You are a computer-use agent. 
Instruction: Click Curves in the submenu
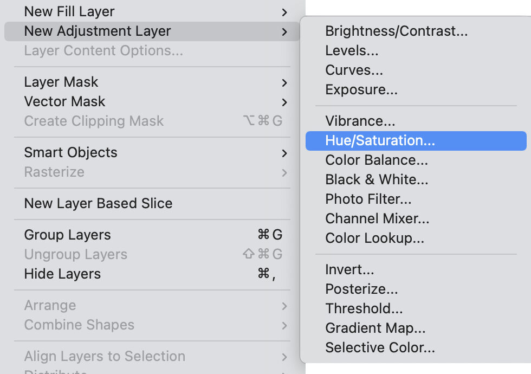pos(354,70)
